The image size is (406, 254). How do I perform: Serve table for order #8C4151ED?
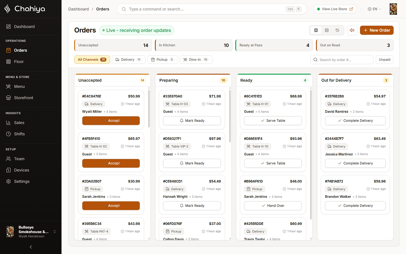pyautogui.click(x=273, y=121)
